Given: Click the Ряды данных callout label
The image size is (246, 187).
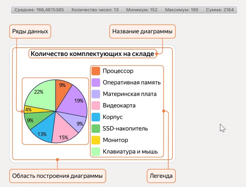Looking at the screenshot, I should [30, 32].
